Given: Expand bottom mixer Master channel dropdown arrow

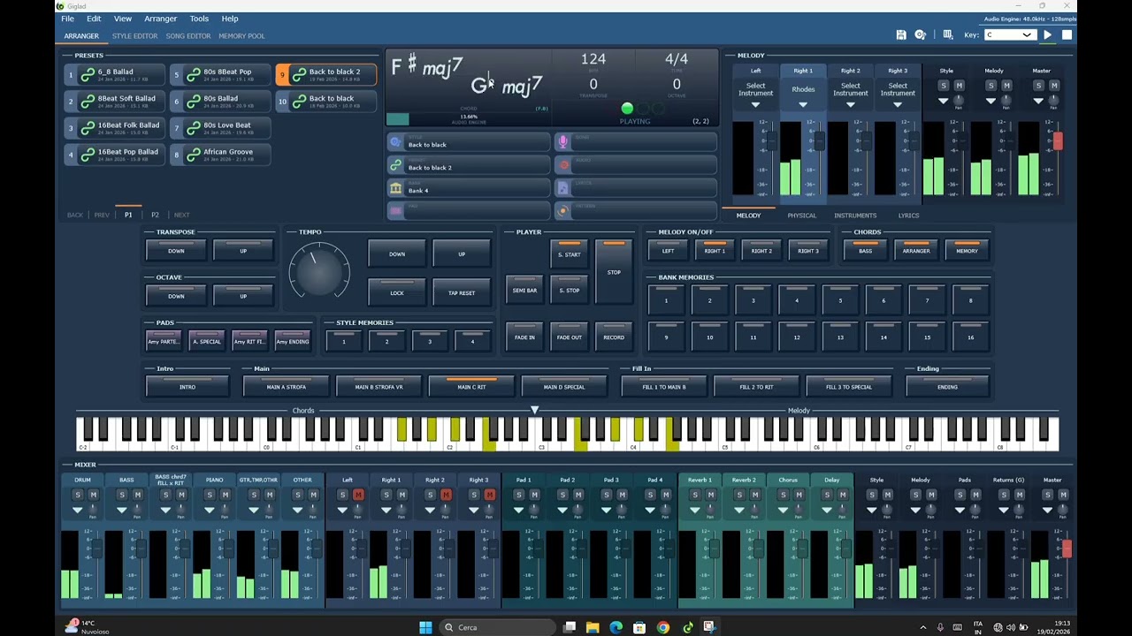Looking at the screenshot, I should coord(1047,511).
